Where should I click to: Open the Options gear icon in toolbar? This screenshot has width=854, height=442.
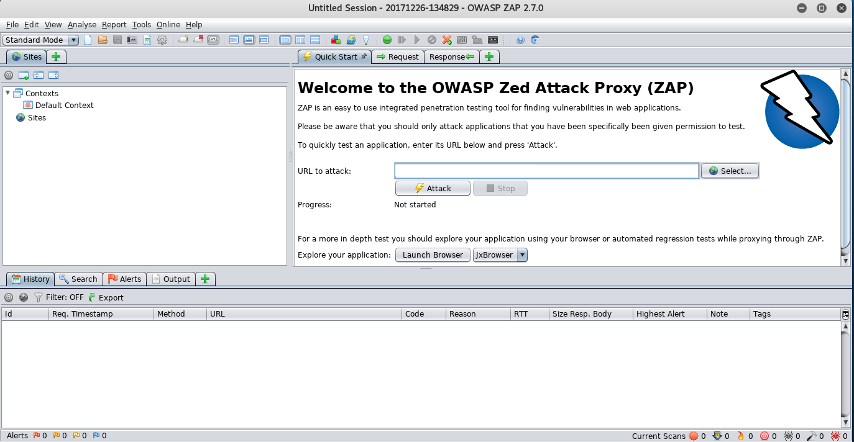click(162, 40)
